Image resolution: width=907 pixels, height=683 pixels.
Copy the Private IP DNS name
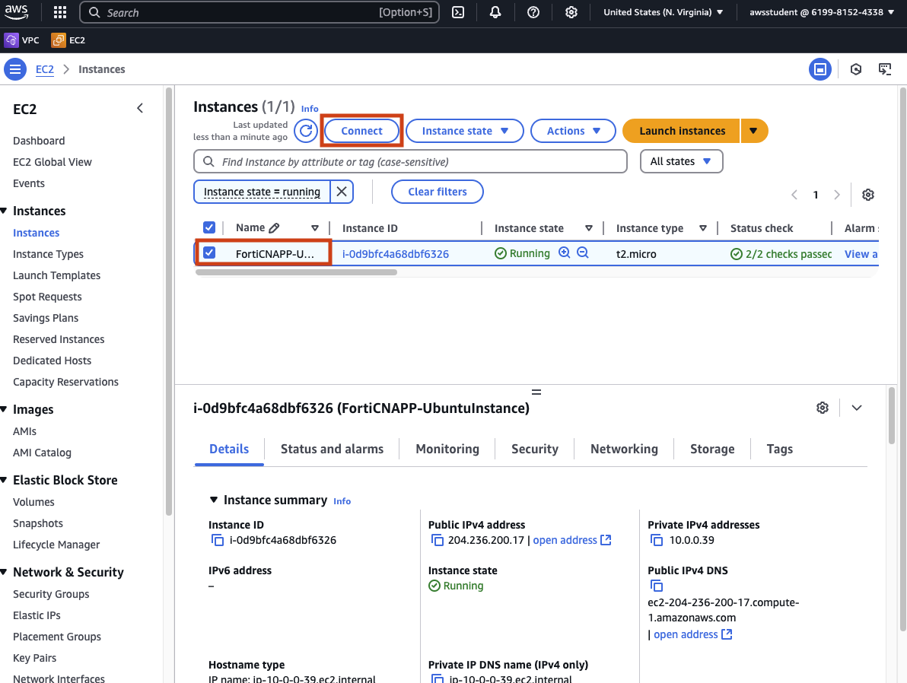pyautogui.click(x=438, y=679)
